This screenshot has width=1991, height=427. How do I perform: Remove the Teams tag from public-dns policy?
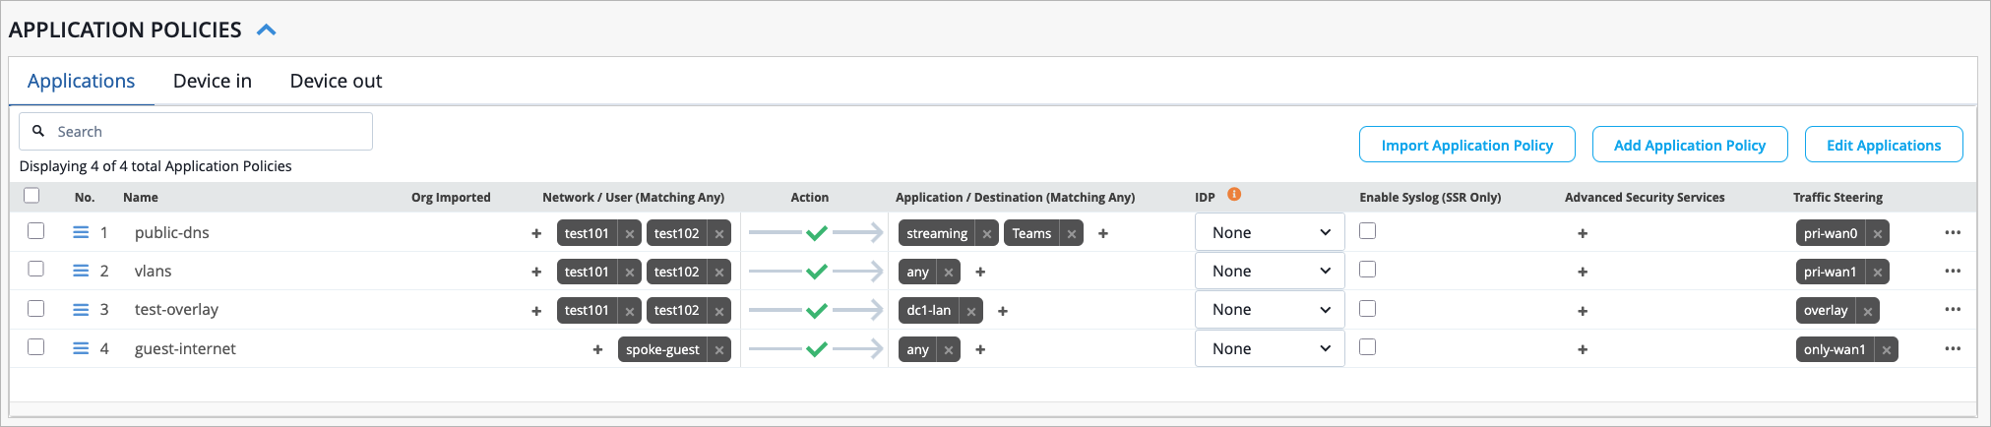pos(1072,234)
